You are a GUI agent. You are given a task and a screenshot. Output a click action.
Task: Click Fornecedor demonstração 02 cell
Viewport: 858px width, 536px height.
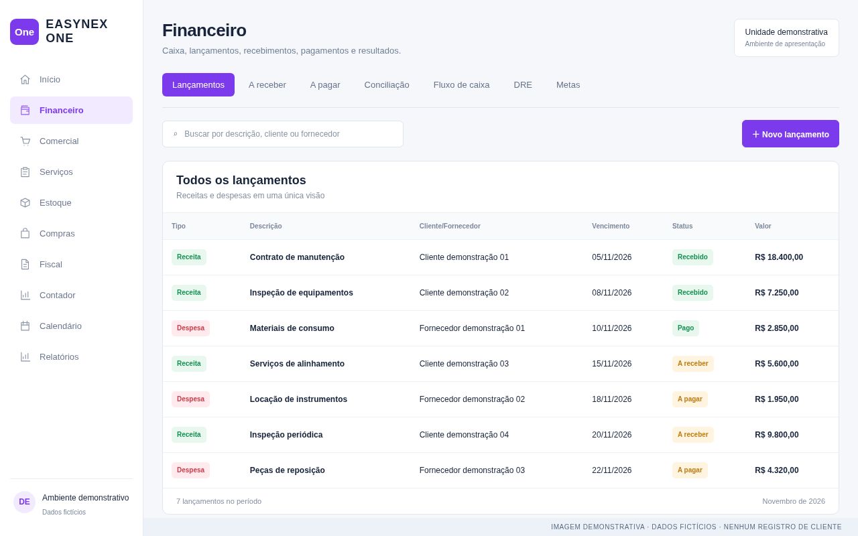click(x=472, y=399)
